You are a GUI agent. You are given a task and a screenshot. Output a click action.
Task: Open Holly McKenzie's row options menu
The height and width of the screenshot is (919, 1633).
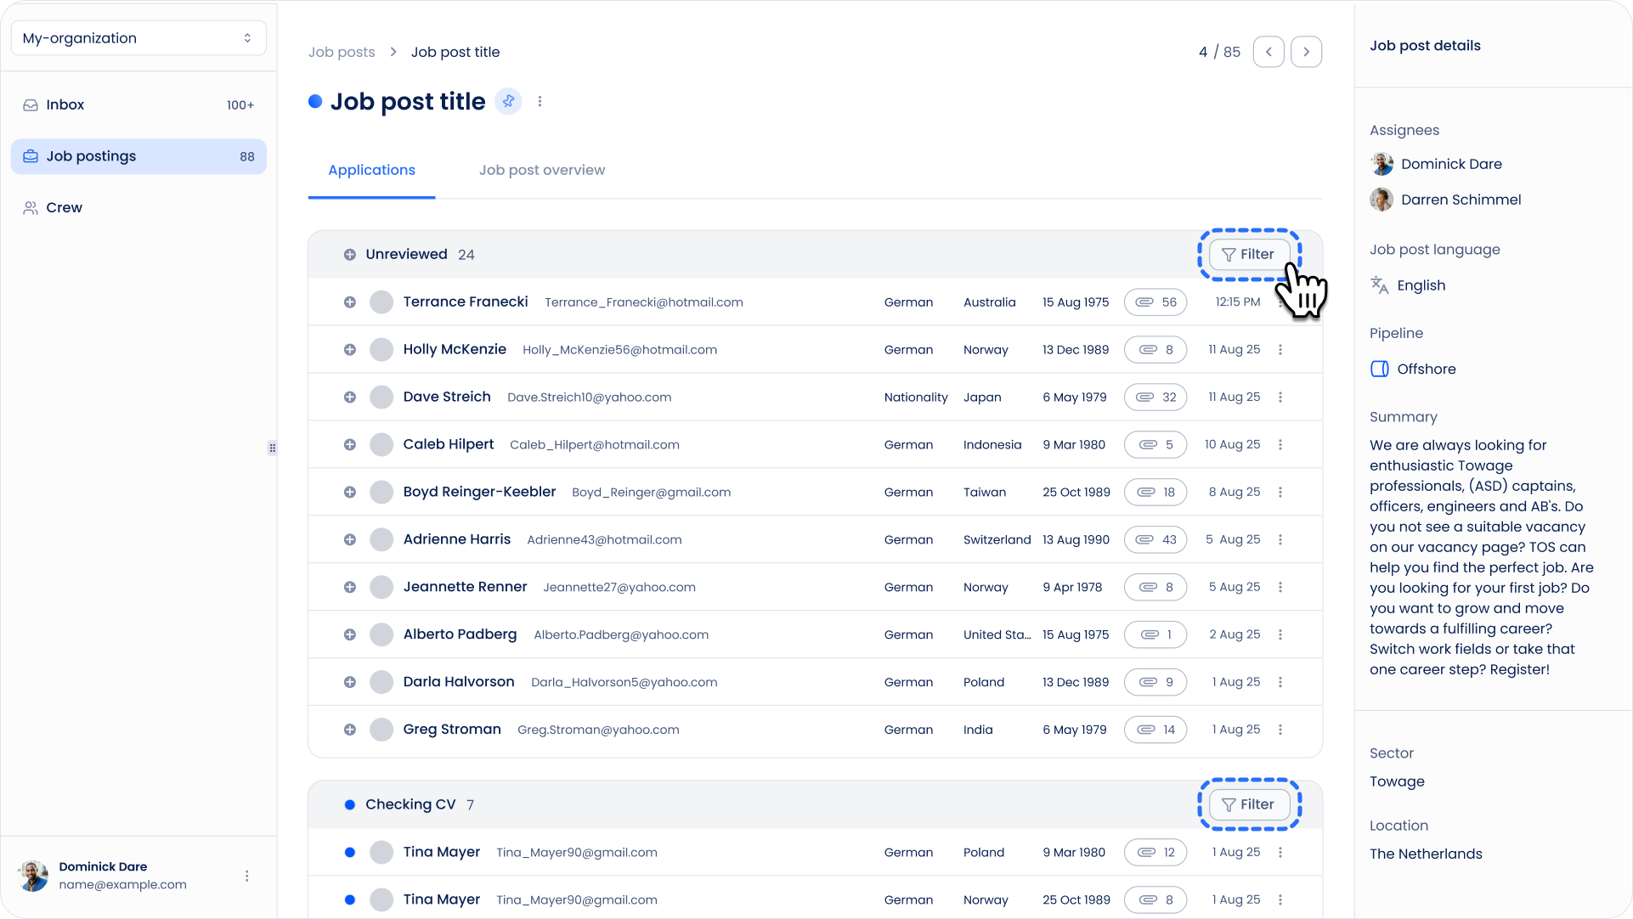pos(1280,349)
